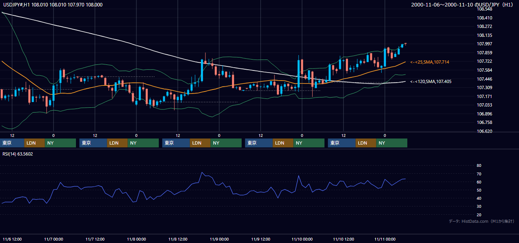Click the leftmost LDN session block
519x243 pixels.
coord(35,143)
